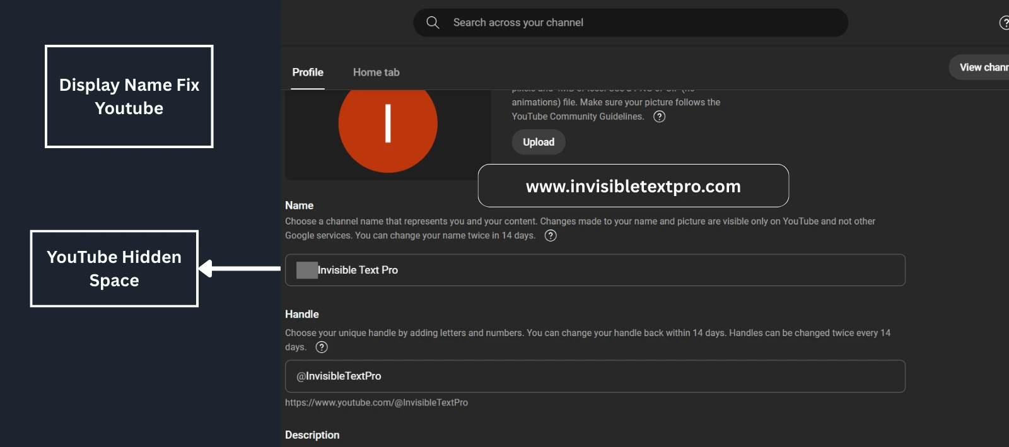Click the Upload picture button
The width and height of the screenshot is (1009, 447).
point(538,142)
